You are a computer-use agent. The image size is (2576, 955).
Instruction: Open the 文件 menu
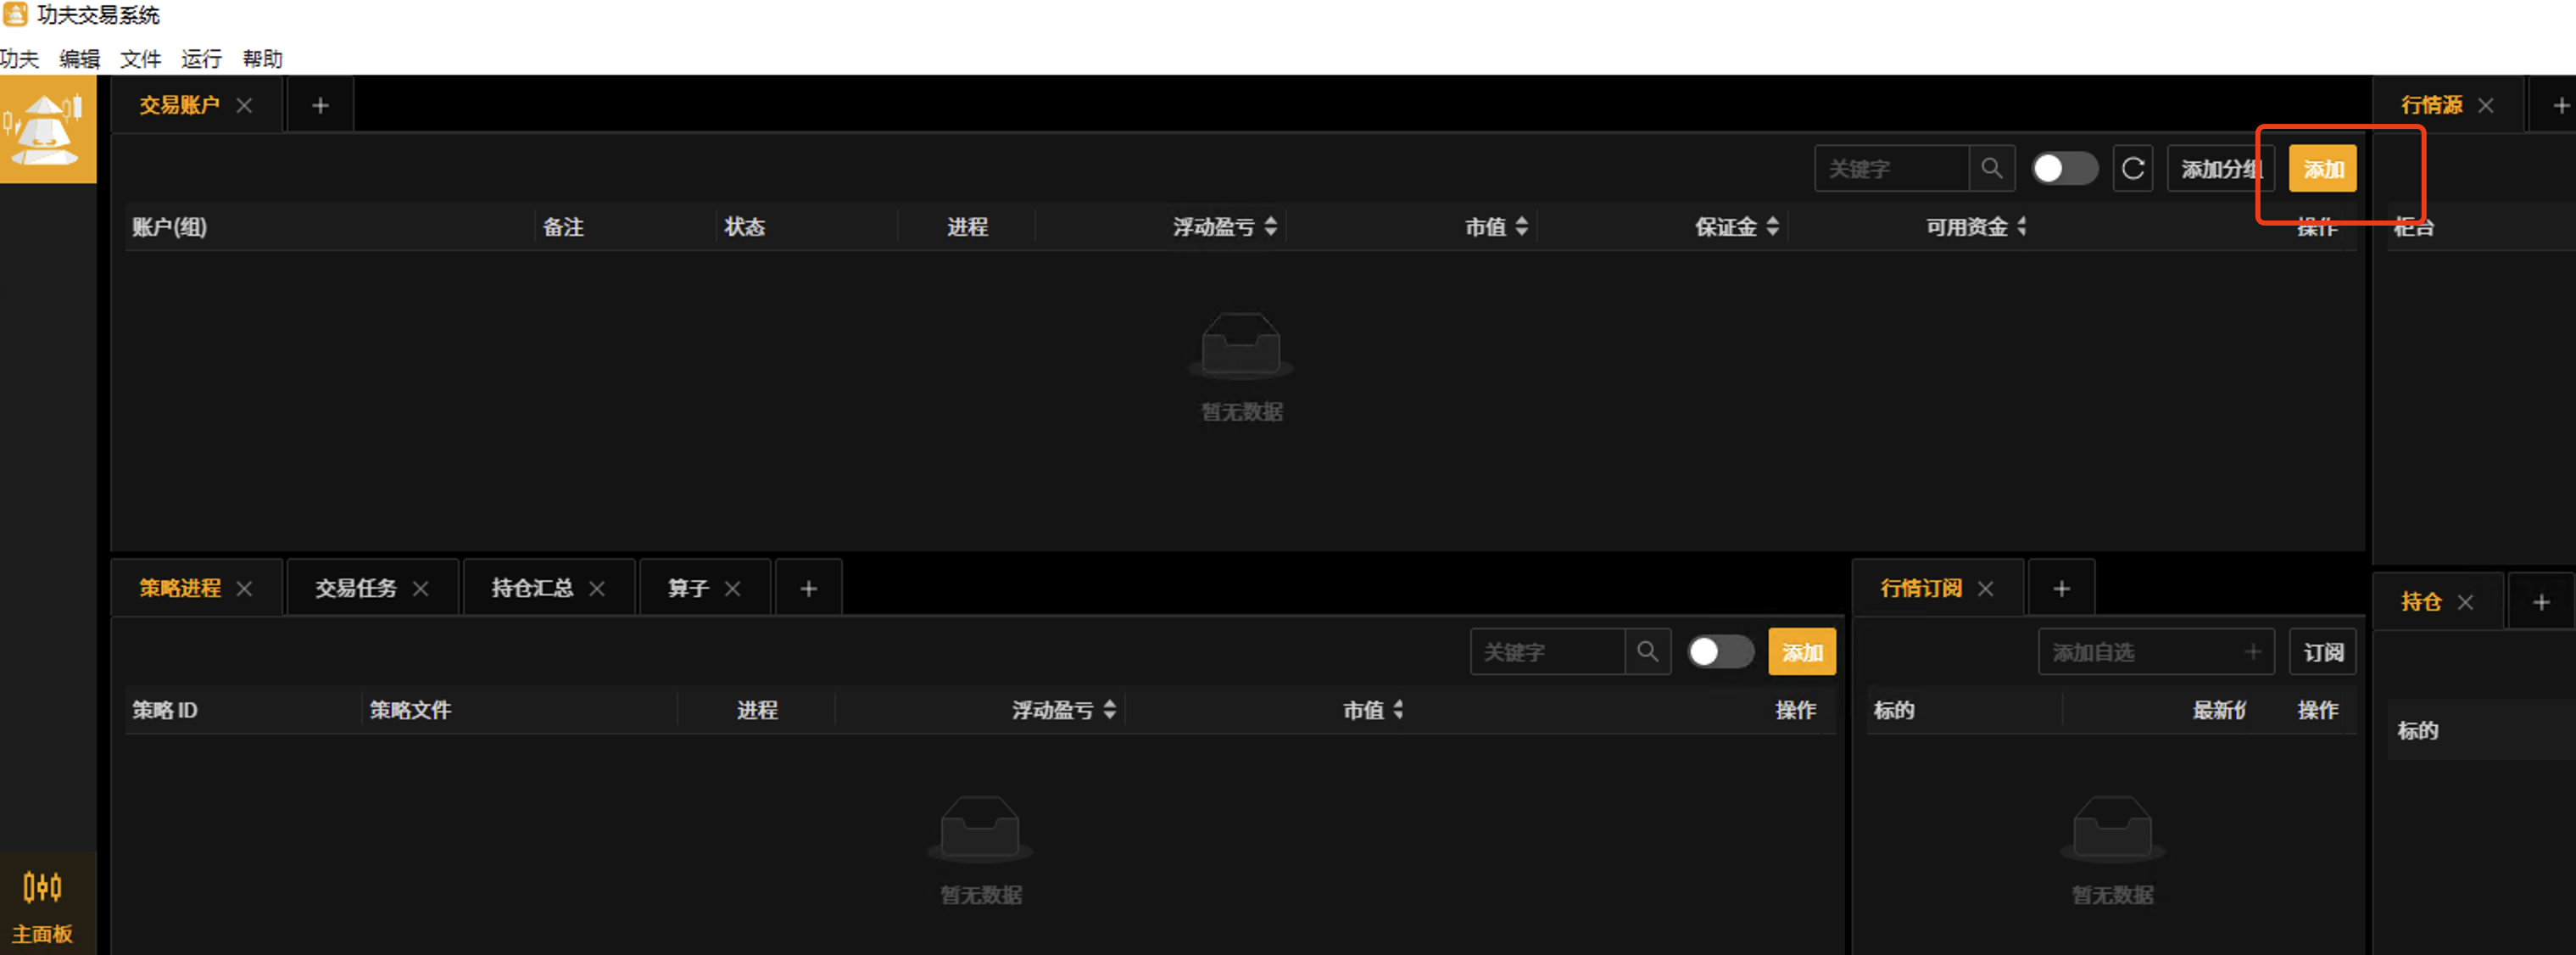[141, 59]
